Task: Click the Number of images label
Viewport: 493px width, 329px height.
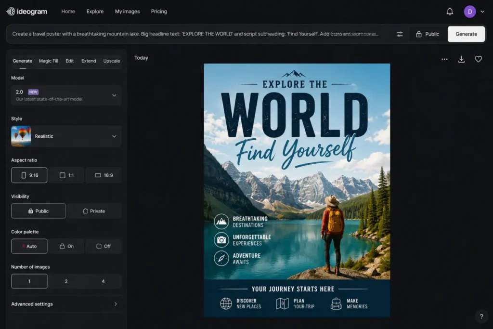Action: 30,267
